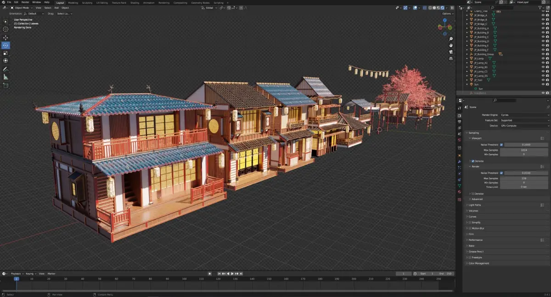Viewport: 551px width, 297px height.
Task: Select the Move tool
Action: [6, 37]
